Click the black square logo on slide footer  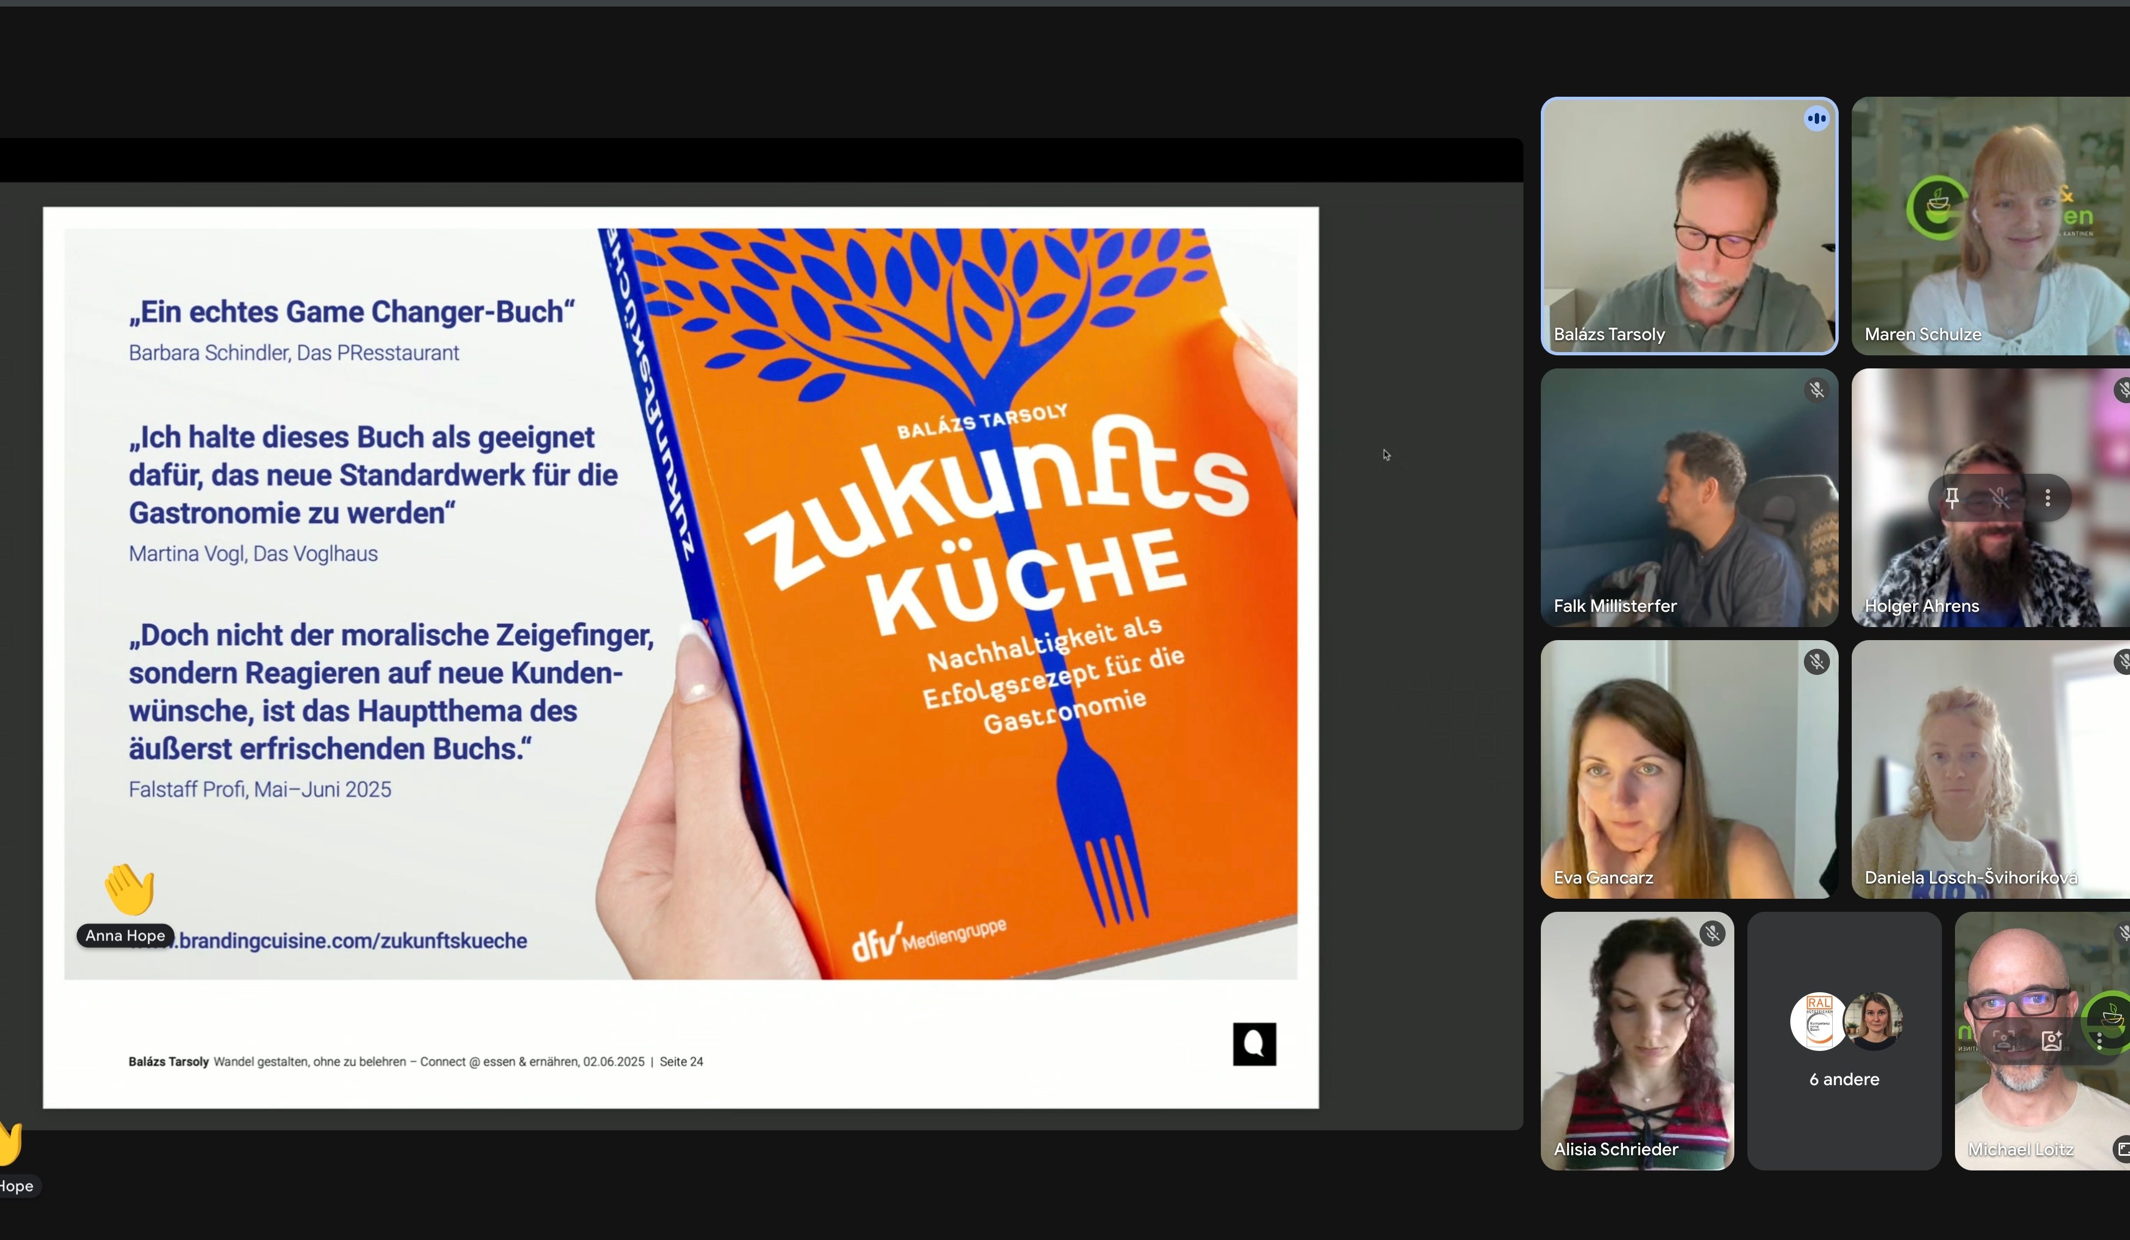tap(1254, 1044)
